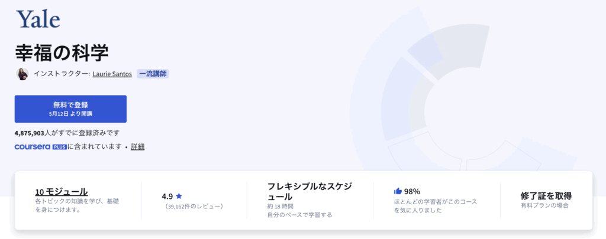Click the 幸福の科学 course title

[62, 53]
